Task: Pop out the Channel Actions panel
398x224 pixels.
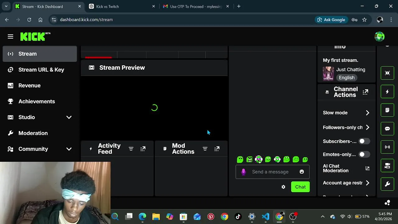Action: point(365,92)
